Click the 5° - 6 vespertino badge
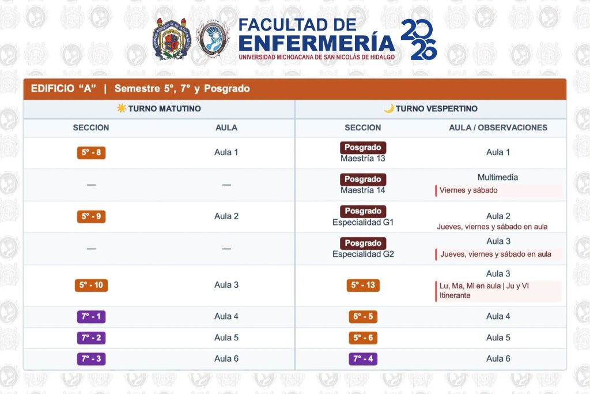The height and width of the screenshot is (394, 590). 363,338
